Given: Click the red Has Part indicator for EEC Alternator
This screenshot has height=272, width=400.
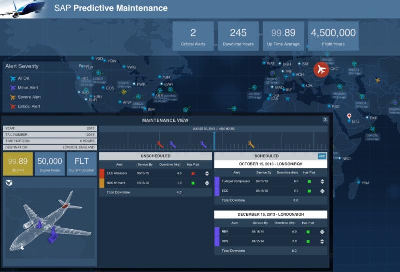Looking at the screenshot, I should tap(193, 174).
